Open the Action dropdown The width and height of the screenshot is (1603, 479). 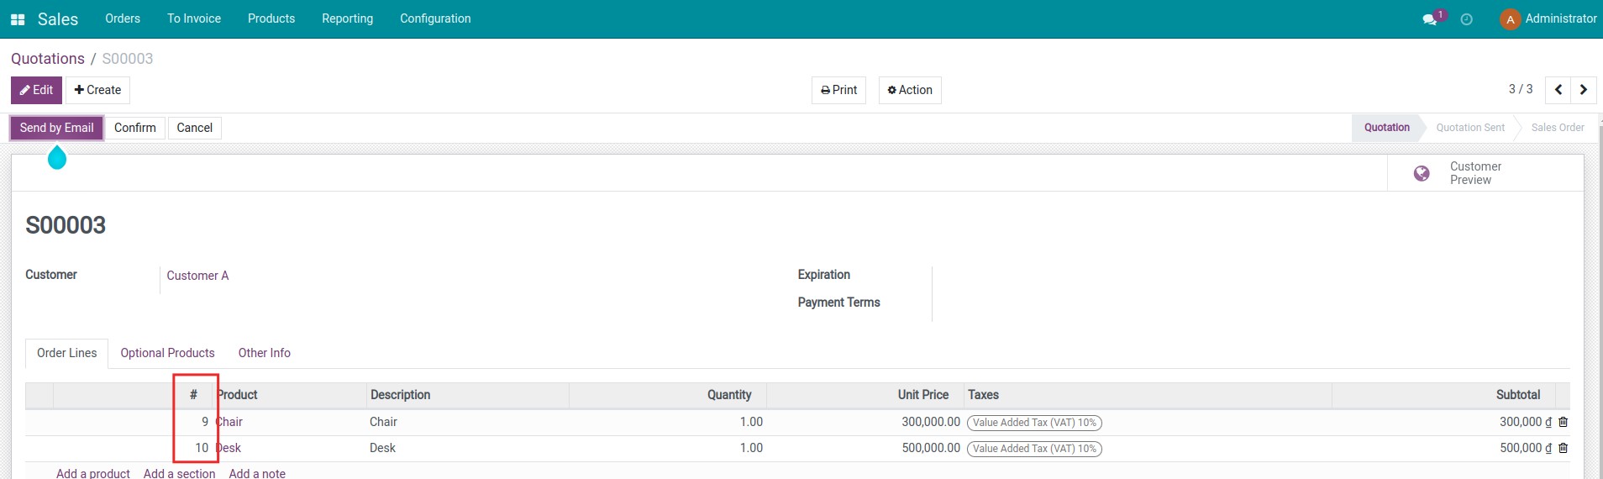(910, 90)
